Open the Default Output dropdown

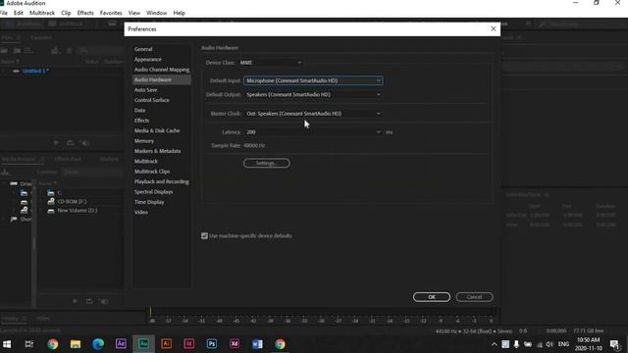[313, 94]
